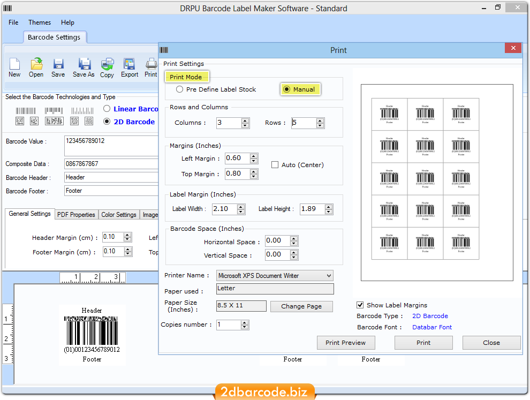Minimize the main application window

(x=484, y=8)
